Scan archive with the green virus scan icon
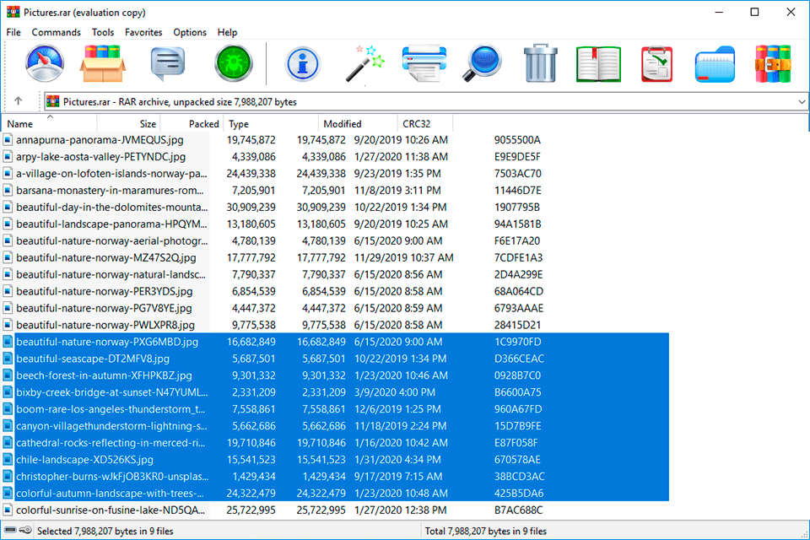This screenshot has height=540, width=810. [x=233, y=63]
